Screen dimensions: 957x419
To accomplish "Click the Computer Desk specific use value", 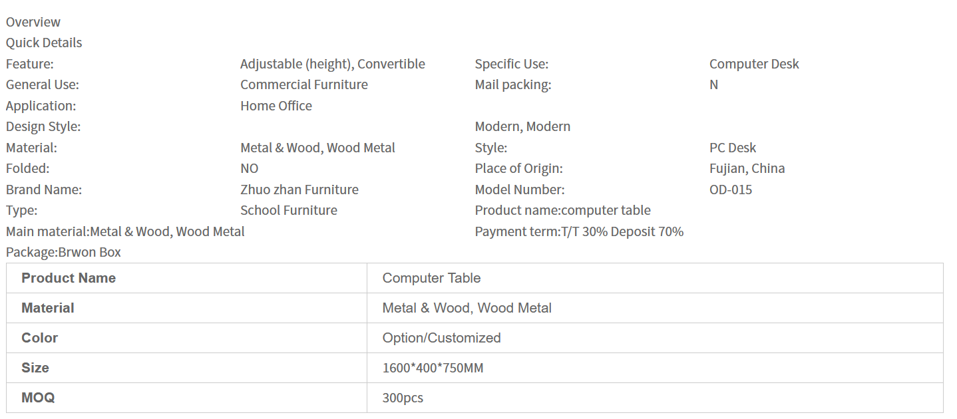I will click(x=753, y=64).
